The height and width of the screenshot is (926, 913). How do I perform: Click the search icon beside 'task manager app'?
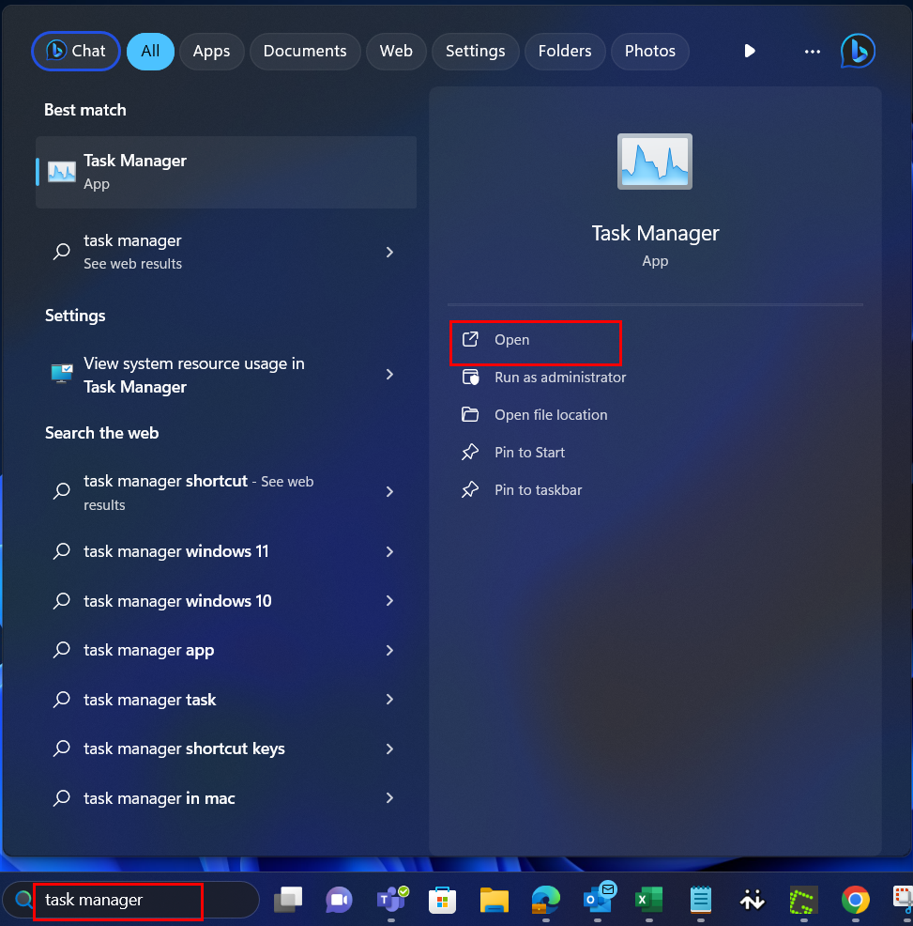(x=62, y=650)
